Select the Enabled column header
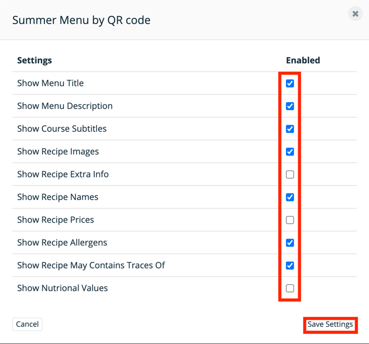 (x=303, y=60)
